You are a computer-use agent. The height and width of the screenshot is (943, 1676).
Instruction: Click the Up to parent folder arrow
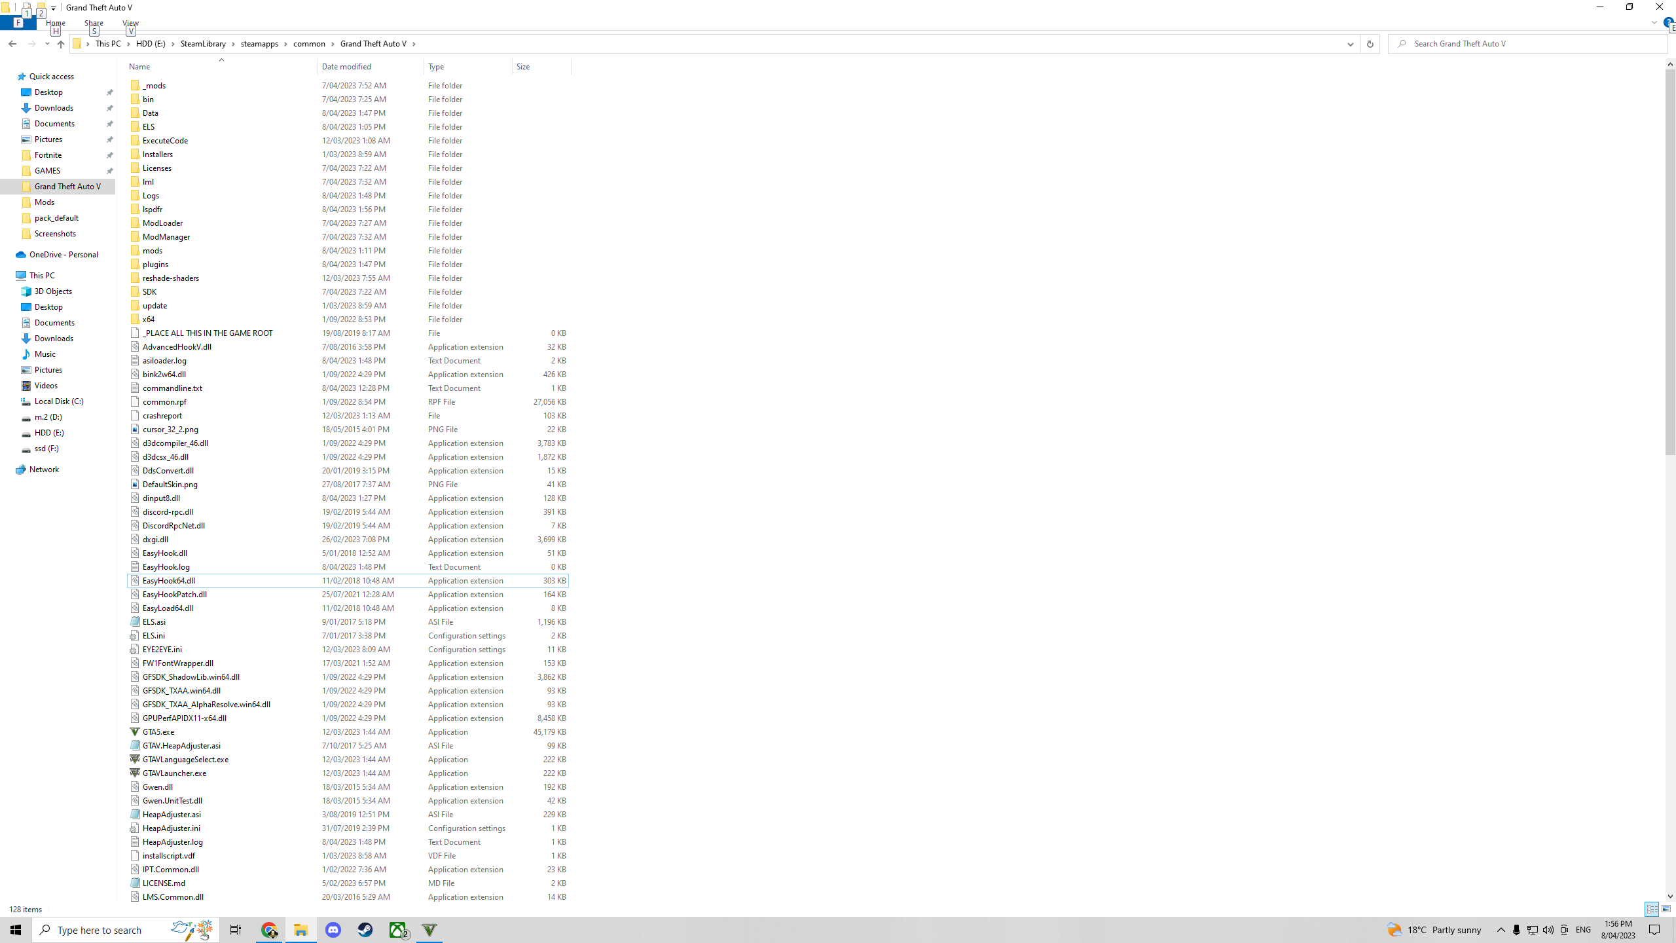pos(60,44)
